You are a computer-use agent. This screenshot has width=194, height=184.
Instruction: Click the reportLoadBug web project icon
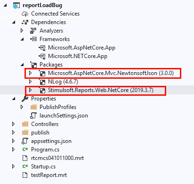[16, 6]
